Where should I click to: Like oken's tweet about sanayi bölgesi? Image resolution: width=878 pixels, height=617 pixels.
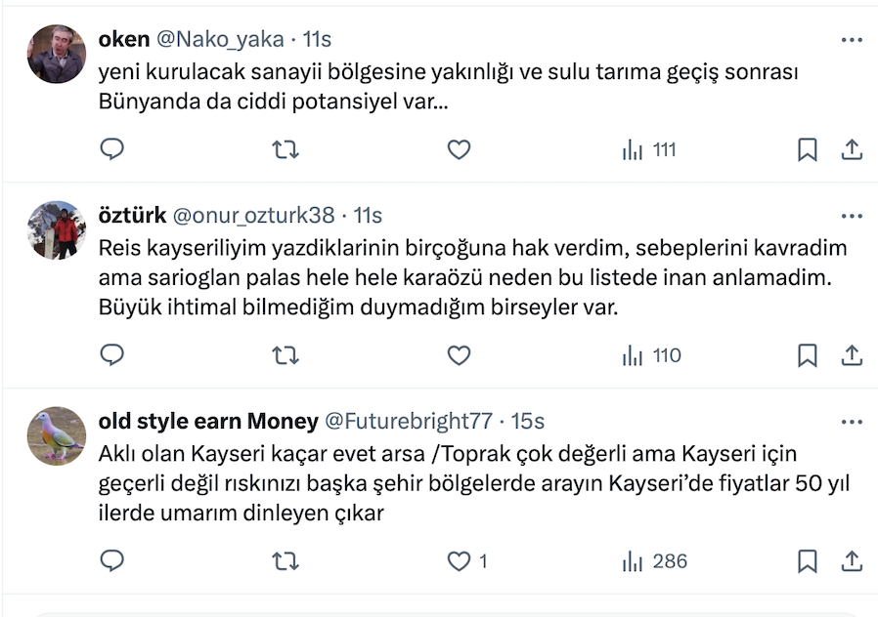tap(459, 149)
